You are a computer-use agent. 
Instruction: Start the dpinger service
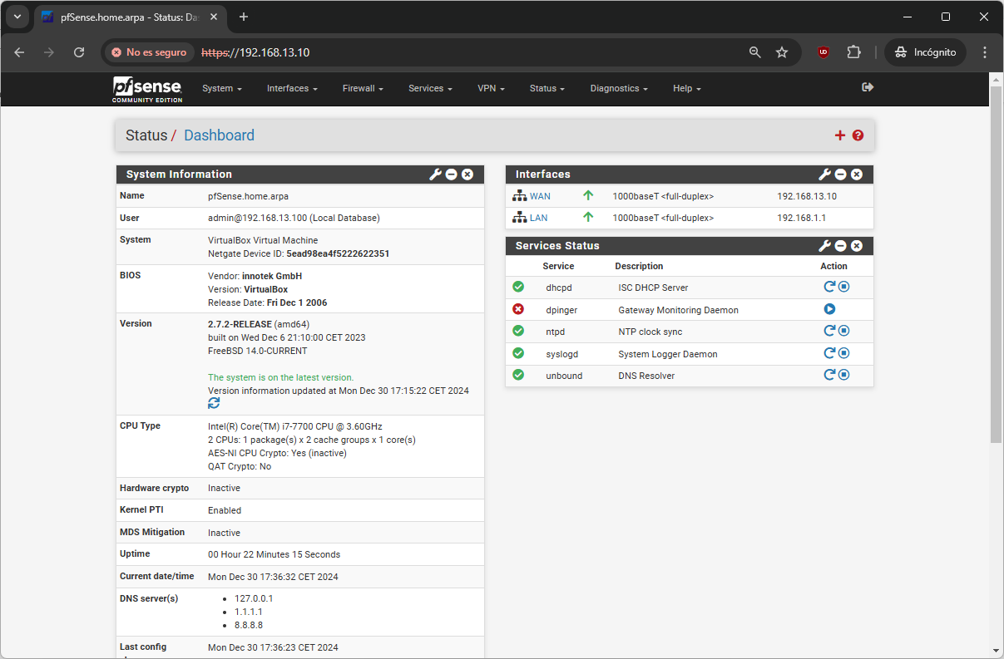(x=829, y=309)
